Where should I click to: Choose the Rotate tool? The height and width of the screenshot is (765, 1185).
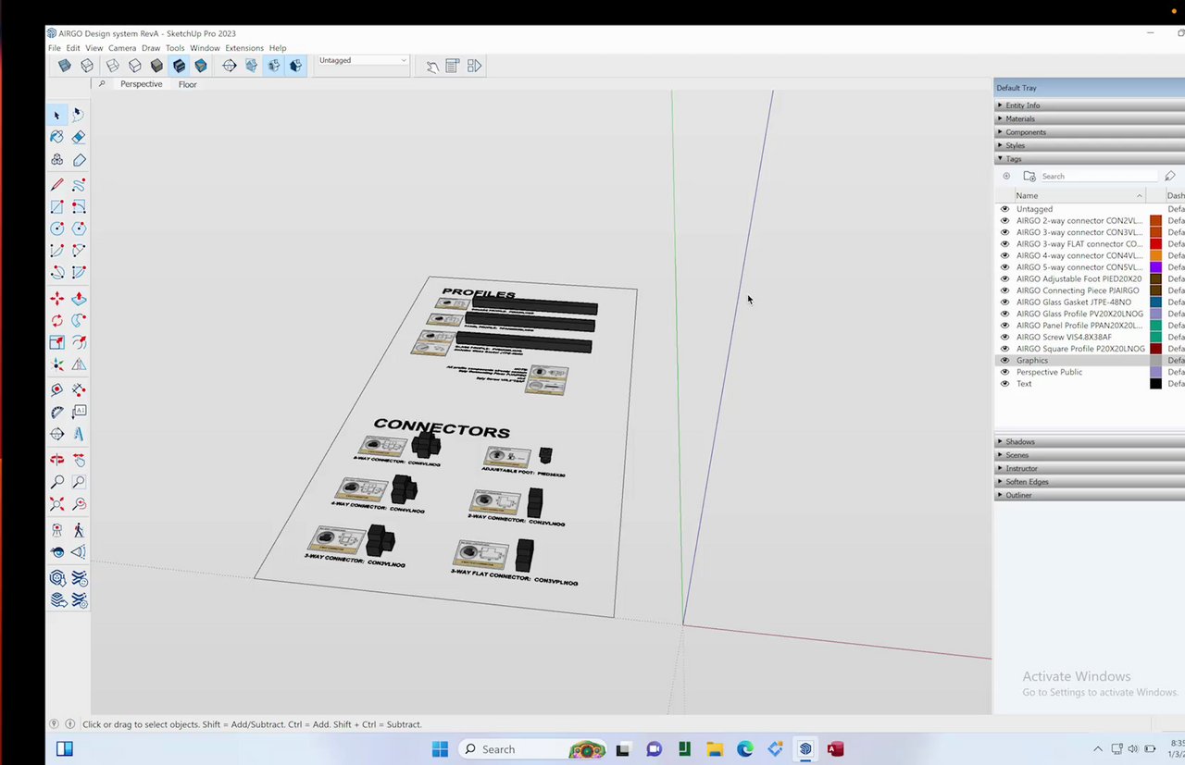56,320
